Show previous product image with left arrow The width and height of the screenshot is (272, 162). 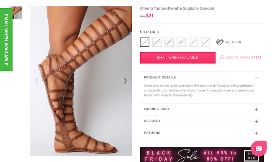pos(36,81)
